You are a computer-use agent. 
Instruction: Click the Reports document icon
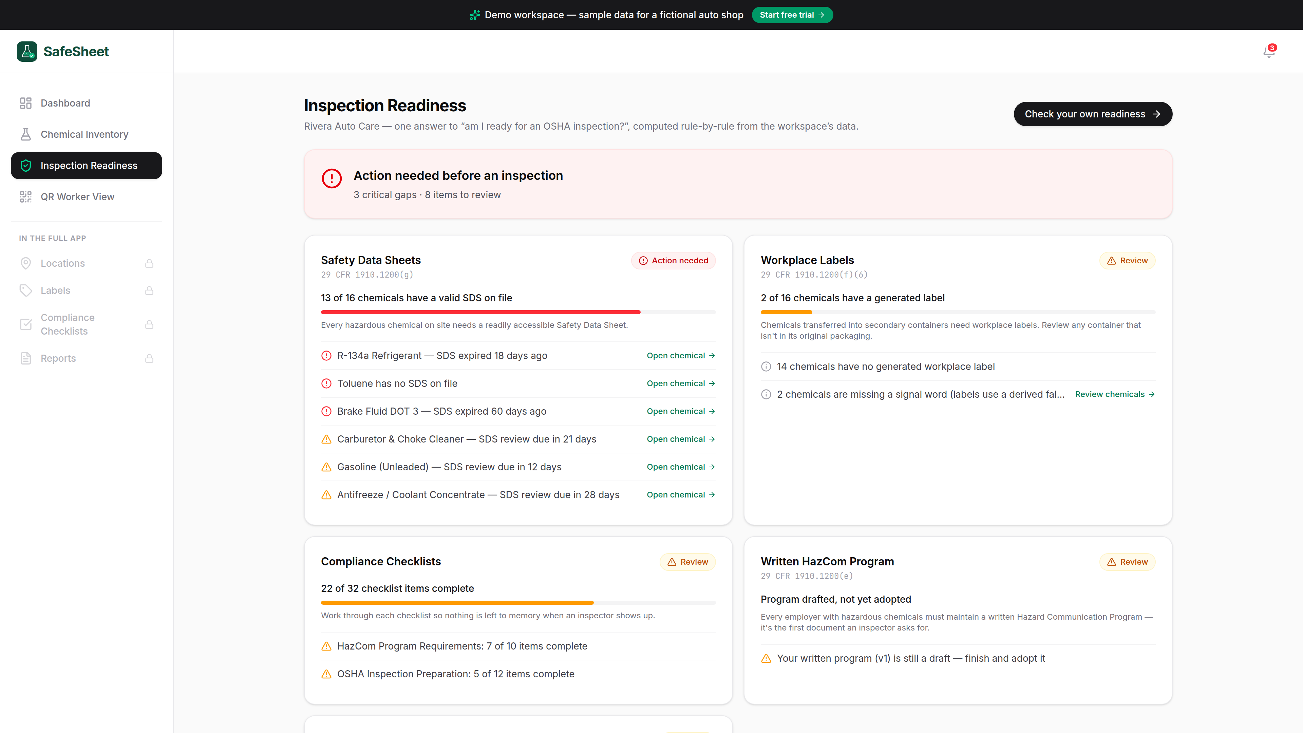pyautogui.click(x=26, y=358)
